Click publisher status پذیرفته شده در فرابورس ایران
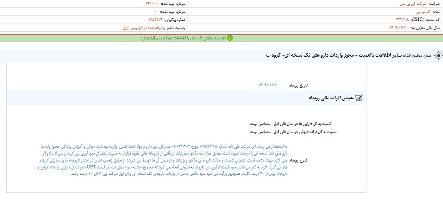The image size is (443, 200). point(144,28)
